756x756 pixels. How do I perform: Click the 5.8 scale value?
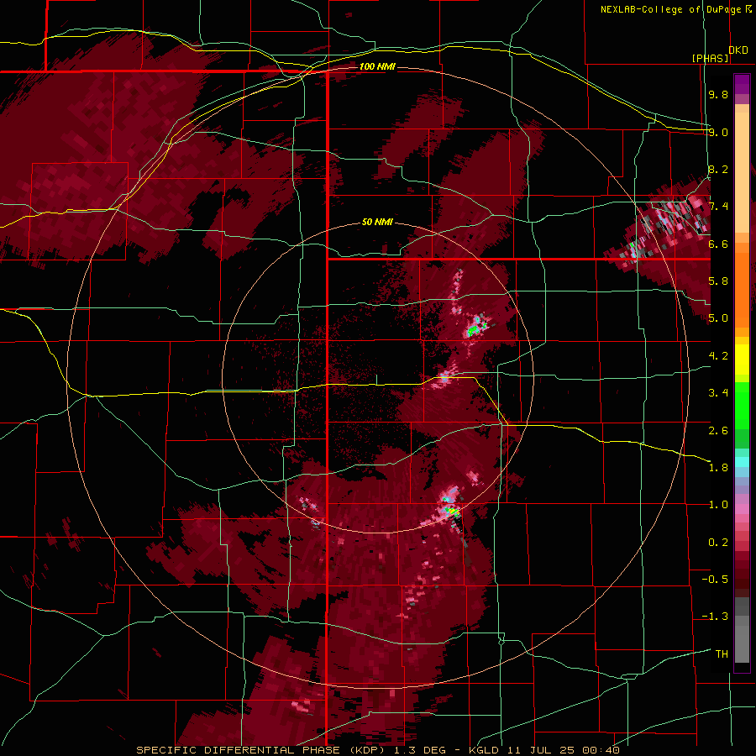(x=718, y=281)
